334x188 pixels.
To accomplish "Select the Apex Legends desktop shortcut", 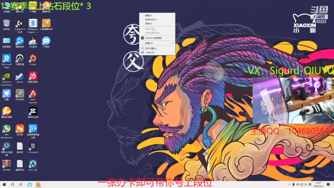I will point(33,97).
